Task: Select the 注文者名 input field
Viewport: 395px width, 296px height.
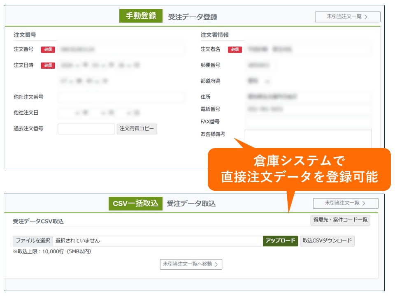Action: (308, 50)
